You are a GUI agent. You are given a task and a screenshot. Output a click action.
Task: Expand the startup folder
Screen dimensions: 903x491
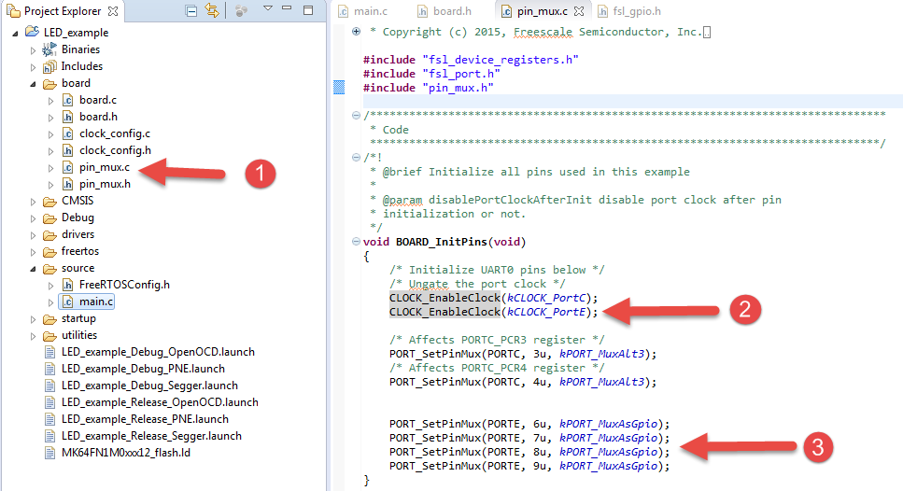(x=33, y=319)
